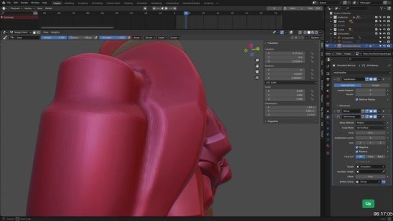Viewport: 393px width, 221px height.
Task: Toggle gizmo visibility button in header
Action: (282, 33)
